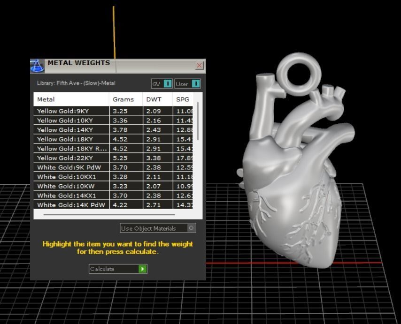Viewport: 401px width, 324px height.
Task: Click the Calculate button
Action: click(118, 269)
